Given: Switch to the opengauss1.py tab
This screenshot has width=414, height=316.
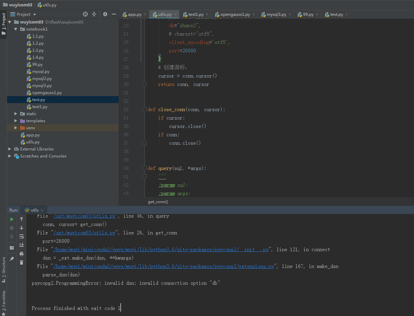Looking at the screenshot, I should click(x=235, y=14).
